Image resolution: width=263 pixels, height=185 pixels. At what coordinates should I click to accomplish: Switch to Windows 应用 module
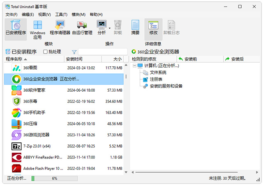37,29
